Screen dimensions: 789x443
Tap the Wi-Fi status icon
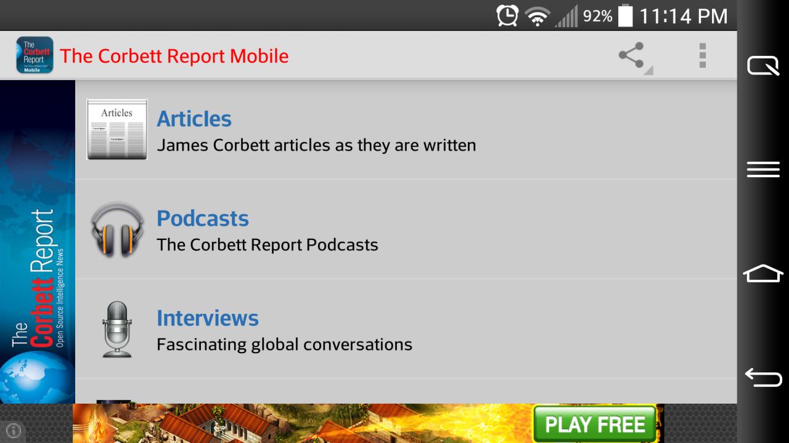pos(538,17)
